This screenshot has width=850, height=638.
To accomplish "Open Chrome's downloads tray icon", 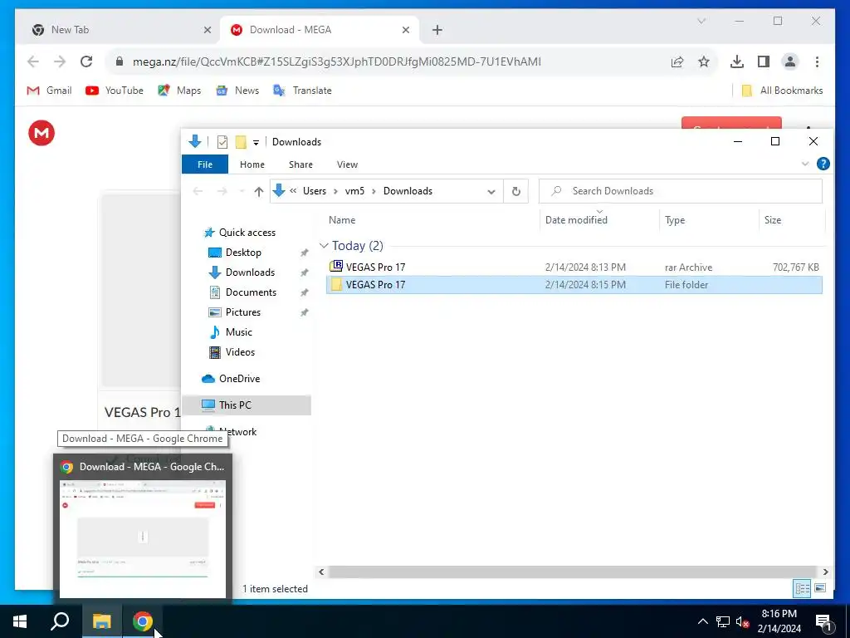I will click(x=737, y=61).
